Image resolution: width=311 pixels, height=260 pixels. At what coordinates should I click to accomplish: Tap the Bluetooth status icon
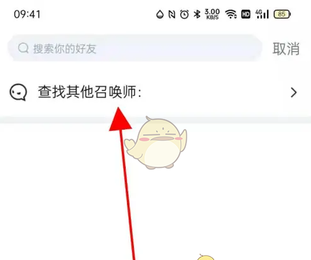(x=197, y=15)
